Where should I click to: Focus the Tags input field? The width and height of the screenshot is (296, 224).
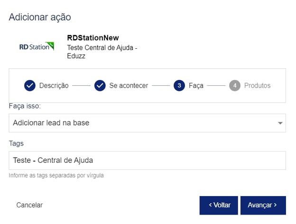pos(147,161)
